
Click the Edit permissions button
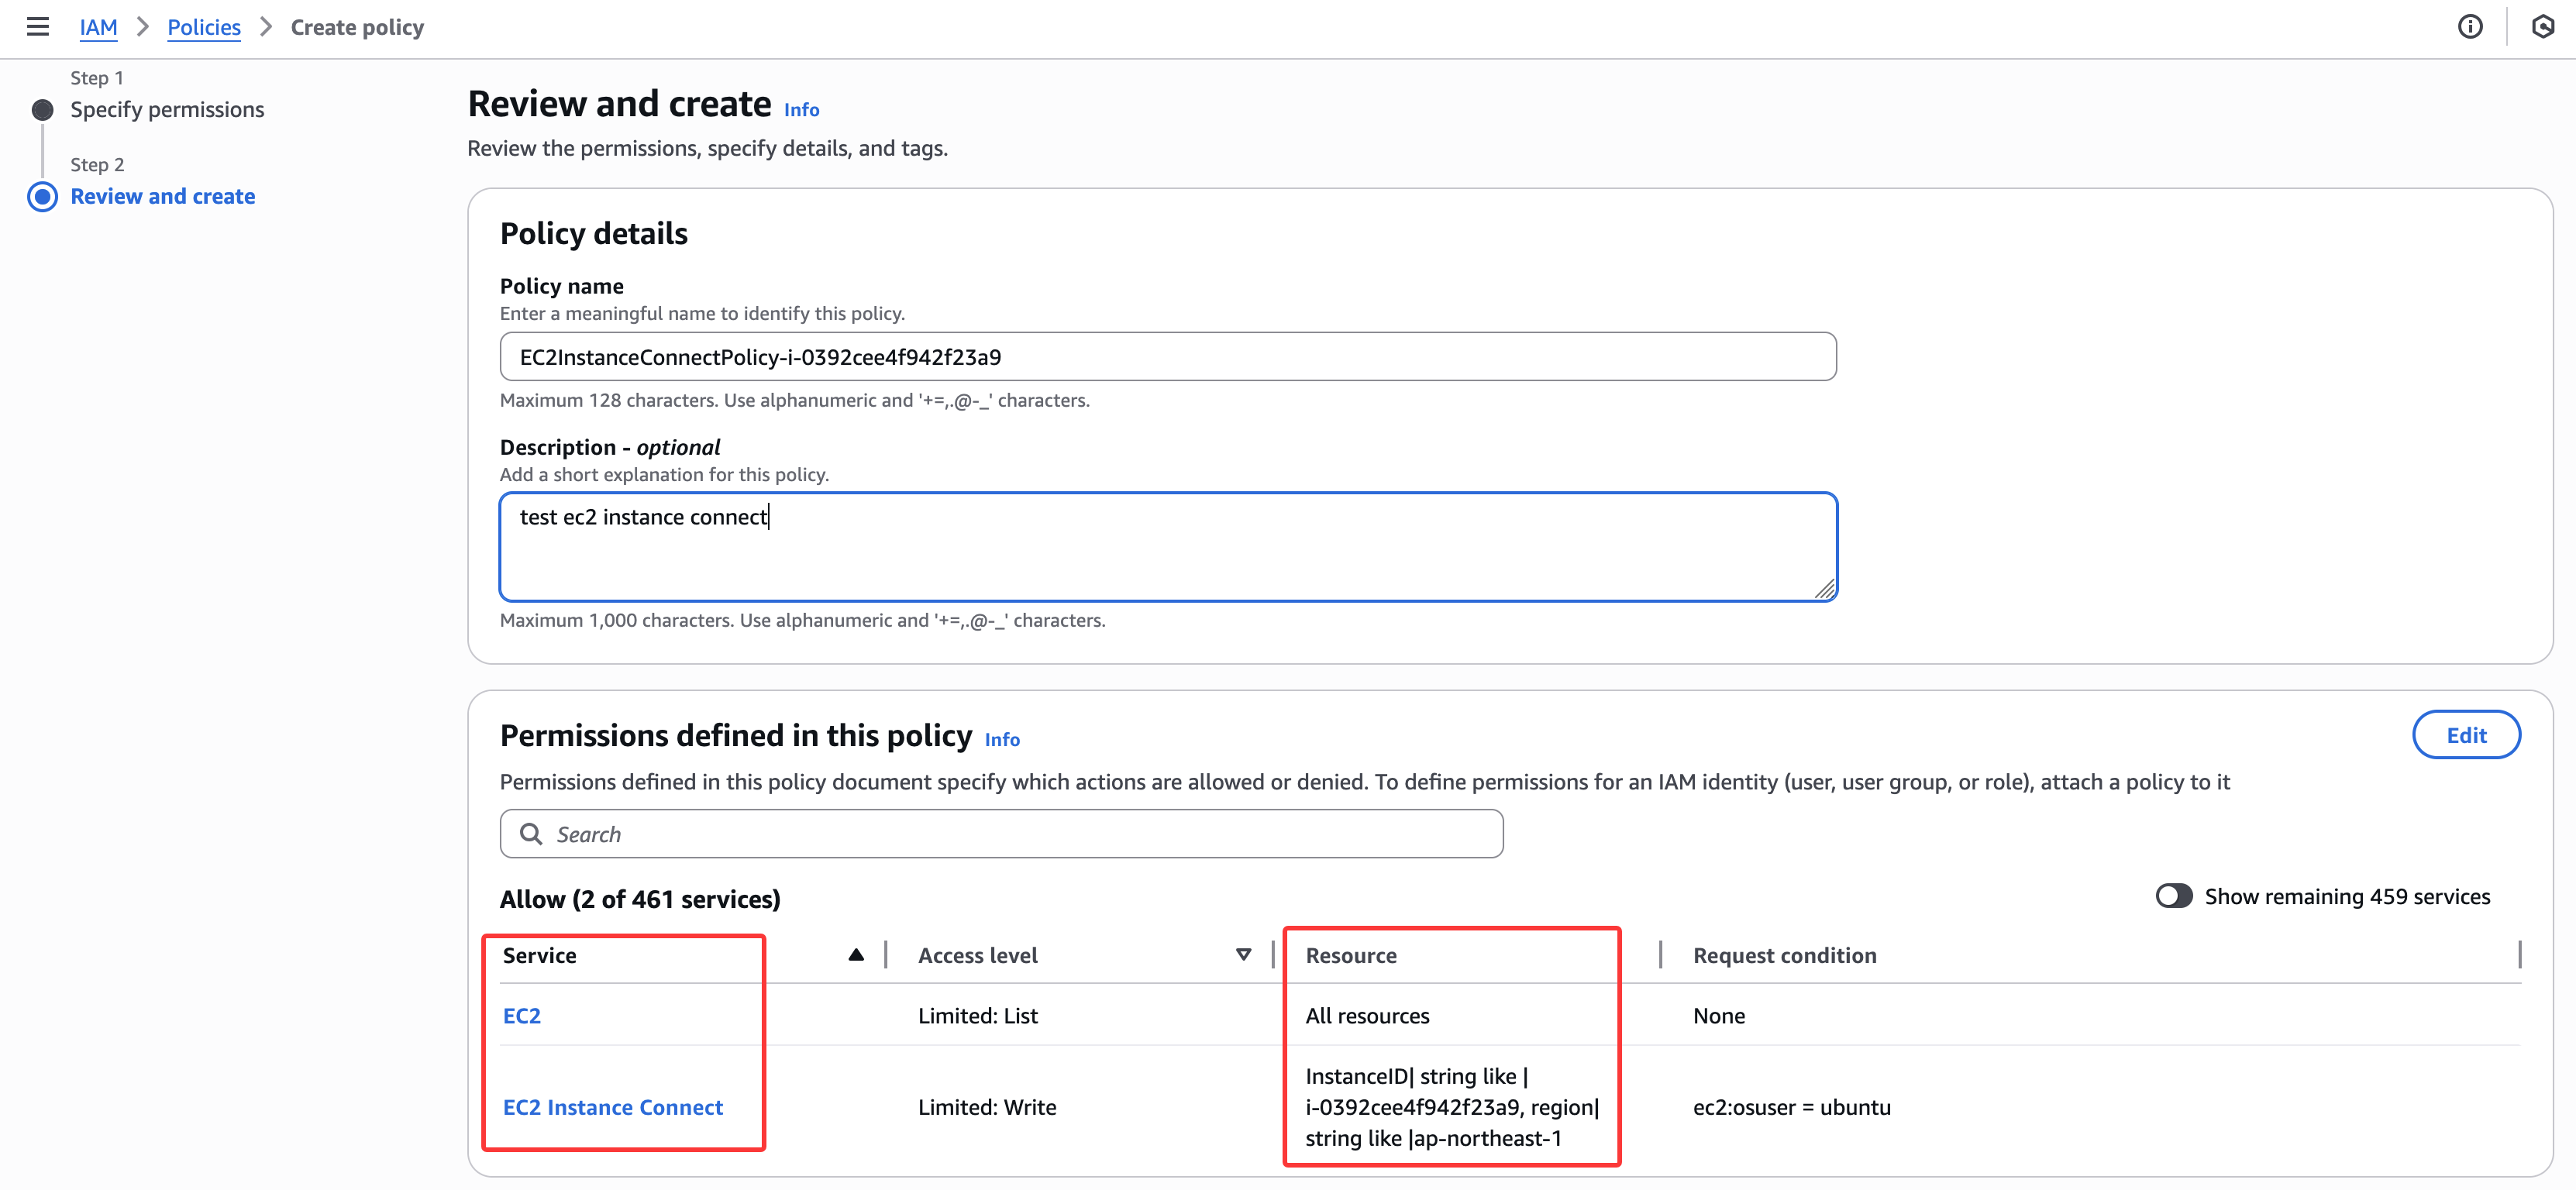[x=2465, y=735]
